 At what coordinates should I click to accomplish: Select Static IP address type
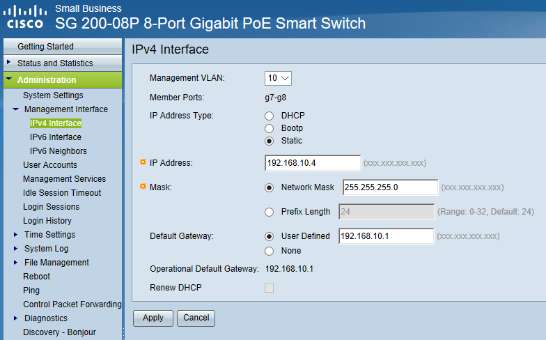coord(269,141)
